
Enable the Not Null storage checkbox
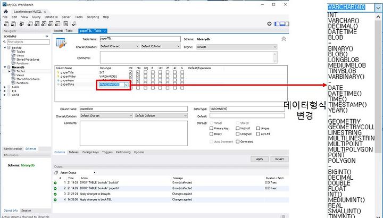(x=237, y=128)
